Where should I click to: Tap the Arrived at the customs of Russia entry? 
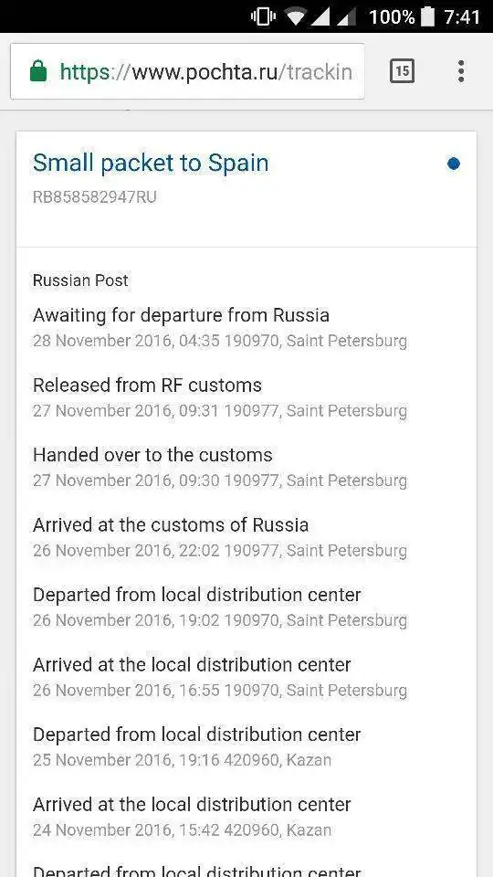220,537
